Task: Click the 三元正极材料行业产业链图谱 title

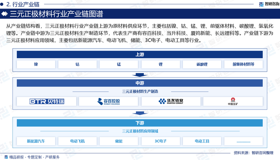Action: [x=56, y=14]
